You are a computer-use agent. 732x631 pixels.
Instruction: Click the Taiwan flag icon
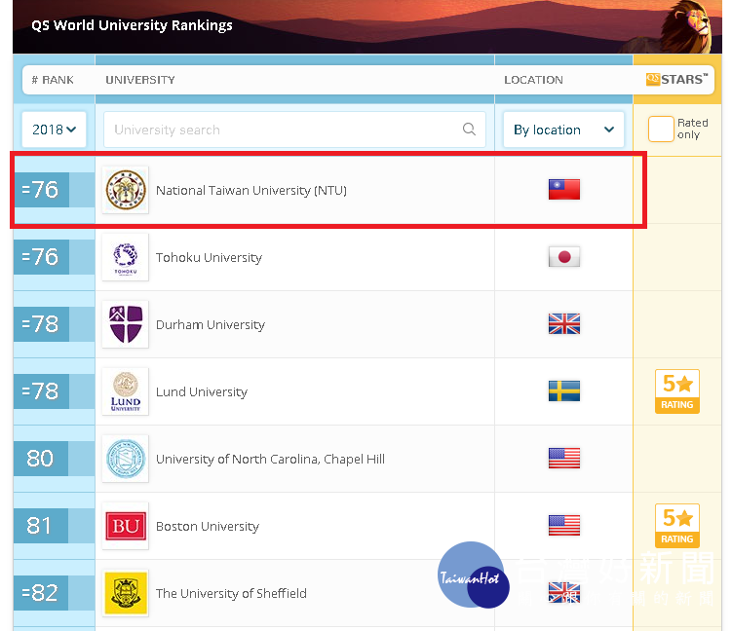tap(564, 189)
